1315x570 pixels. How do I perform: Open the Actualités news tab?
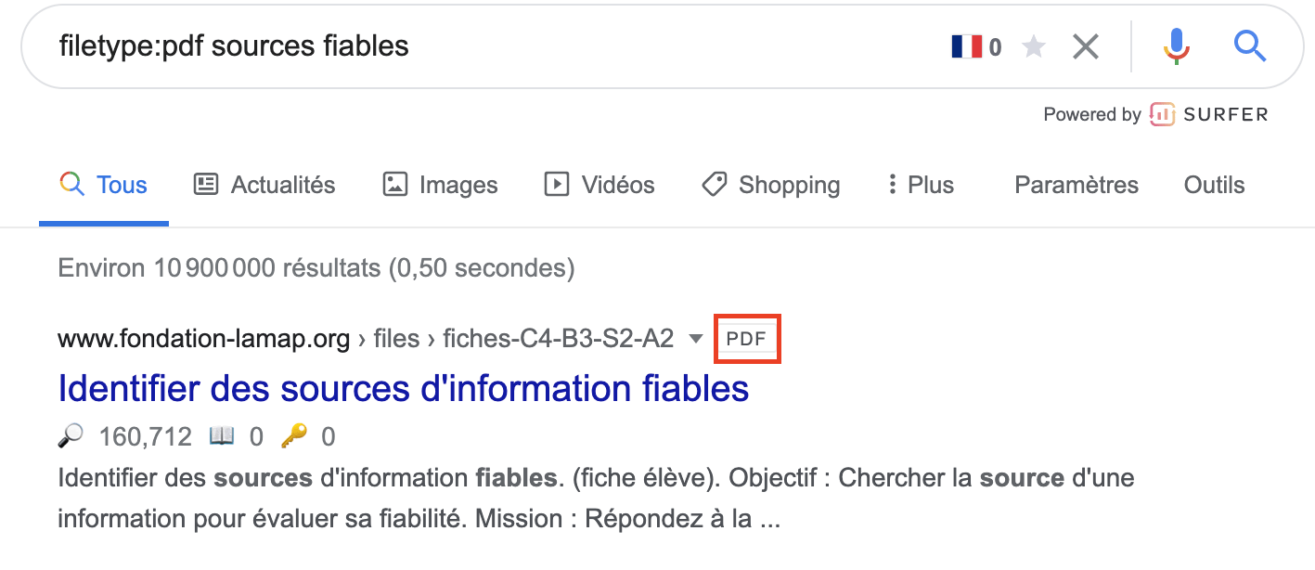point(264,185)
